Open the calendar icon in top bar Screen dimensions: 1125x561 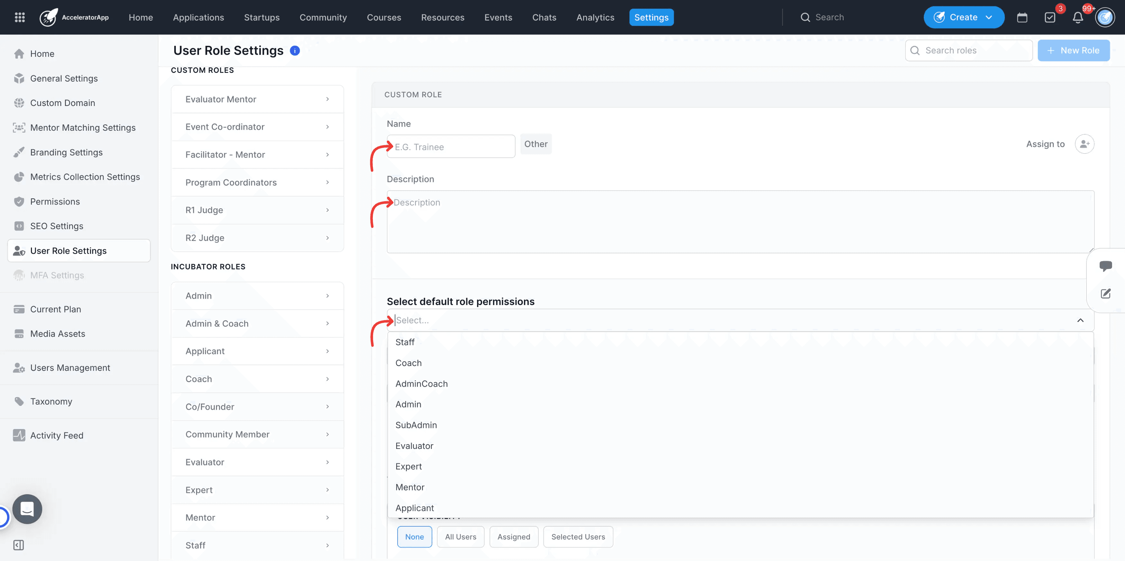(1022, 17)
